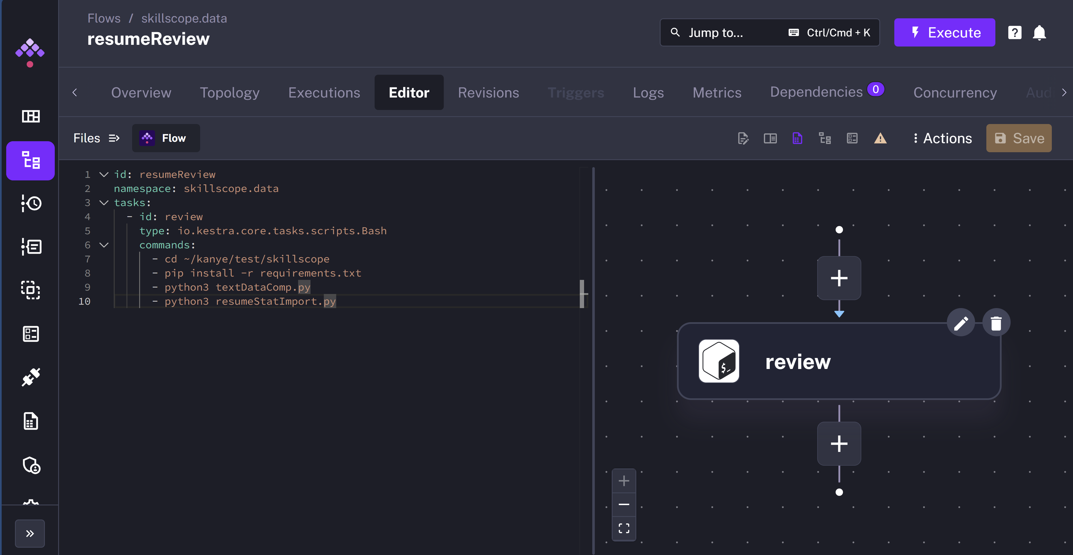The height and width of the screenshot is (555, 1073).
Task: Open Executions history in the left sidebar
Action: tap(30, 204)
